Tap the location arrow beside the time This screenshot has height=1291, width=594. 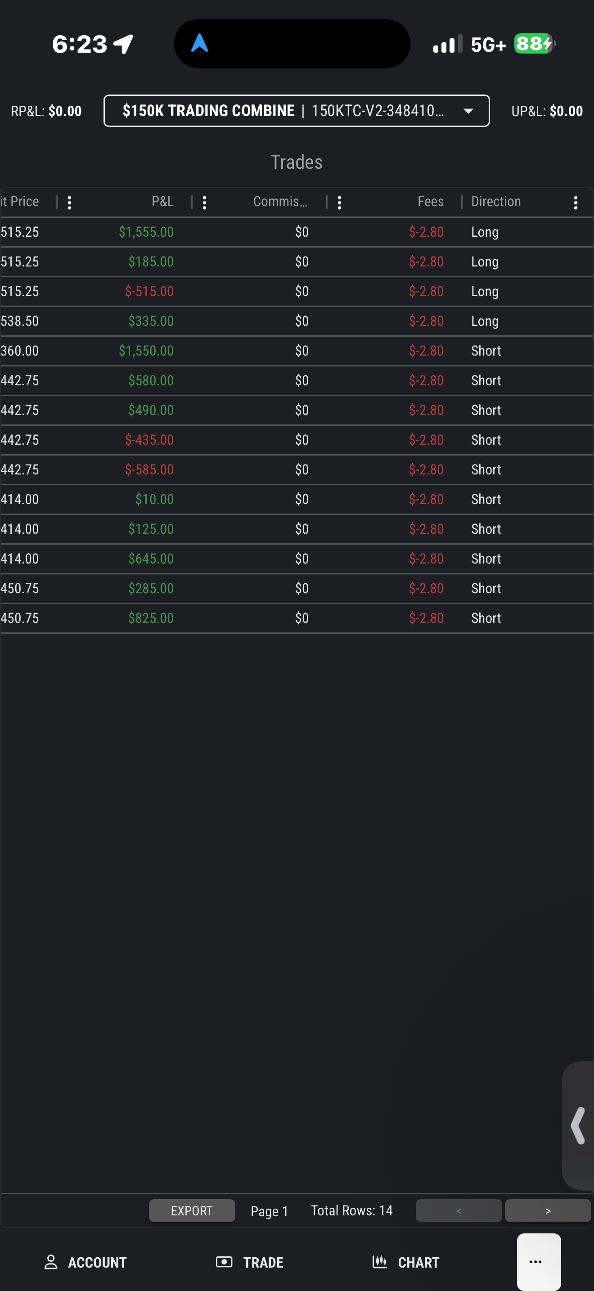point(123,44)
